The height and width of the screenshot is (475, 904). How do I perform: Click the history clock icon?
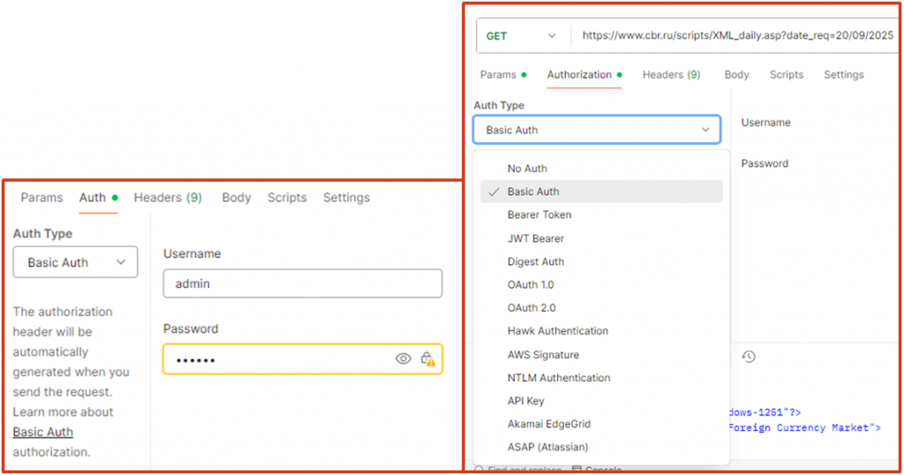tap(749, 357)
